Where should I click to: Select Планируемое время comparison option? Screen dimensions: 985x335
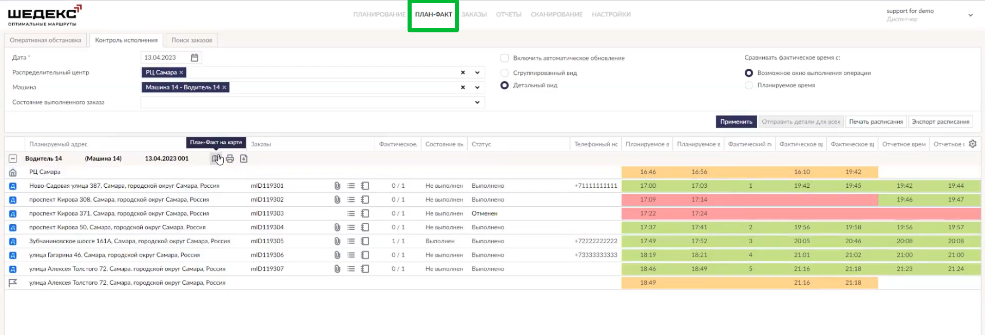(749, 85)
